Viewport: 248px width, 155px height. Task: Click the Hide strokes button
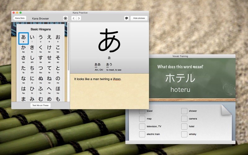click(x=139, y=18)
